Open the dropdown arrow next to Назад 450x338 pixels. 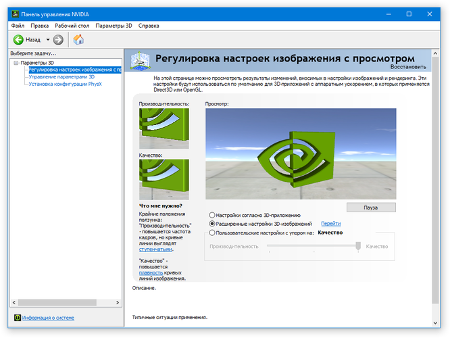[x=47, y=39]
